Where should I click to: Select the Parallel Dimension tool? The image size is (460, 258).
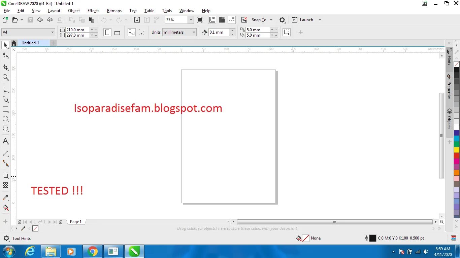point(5,153)
